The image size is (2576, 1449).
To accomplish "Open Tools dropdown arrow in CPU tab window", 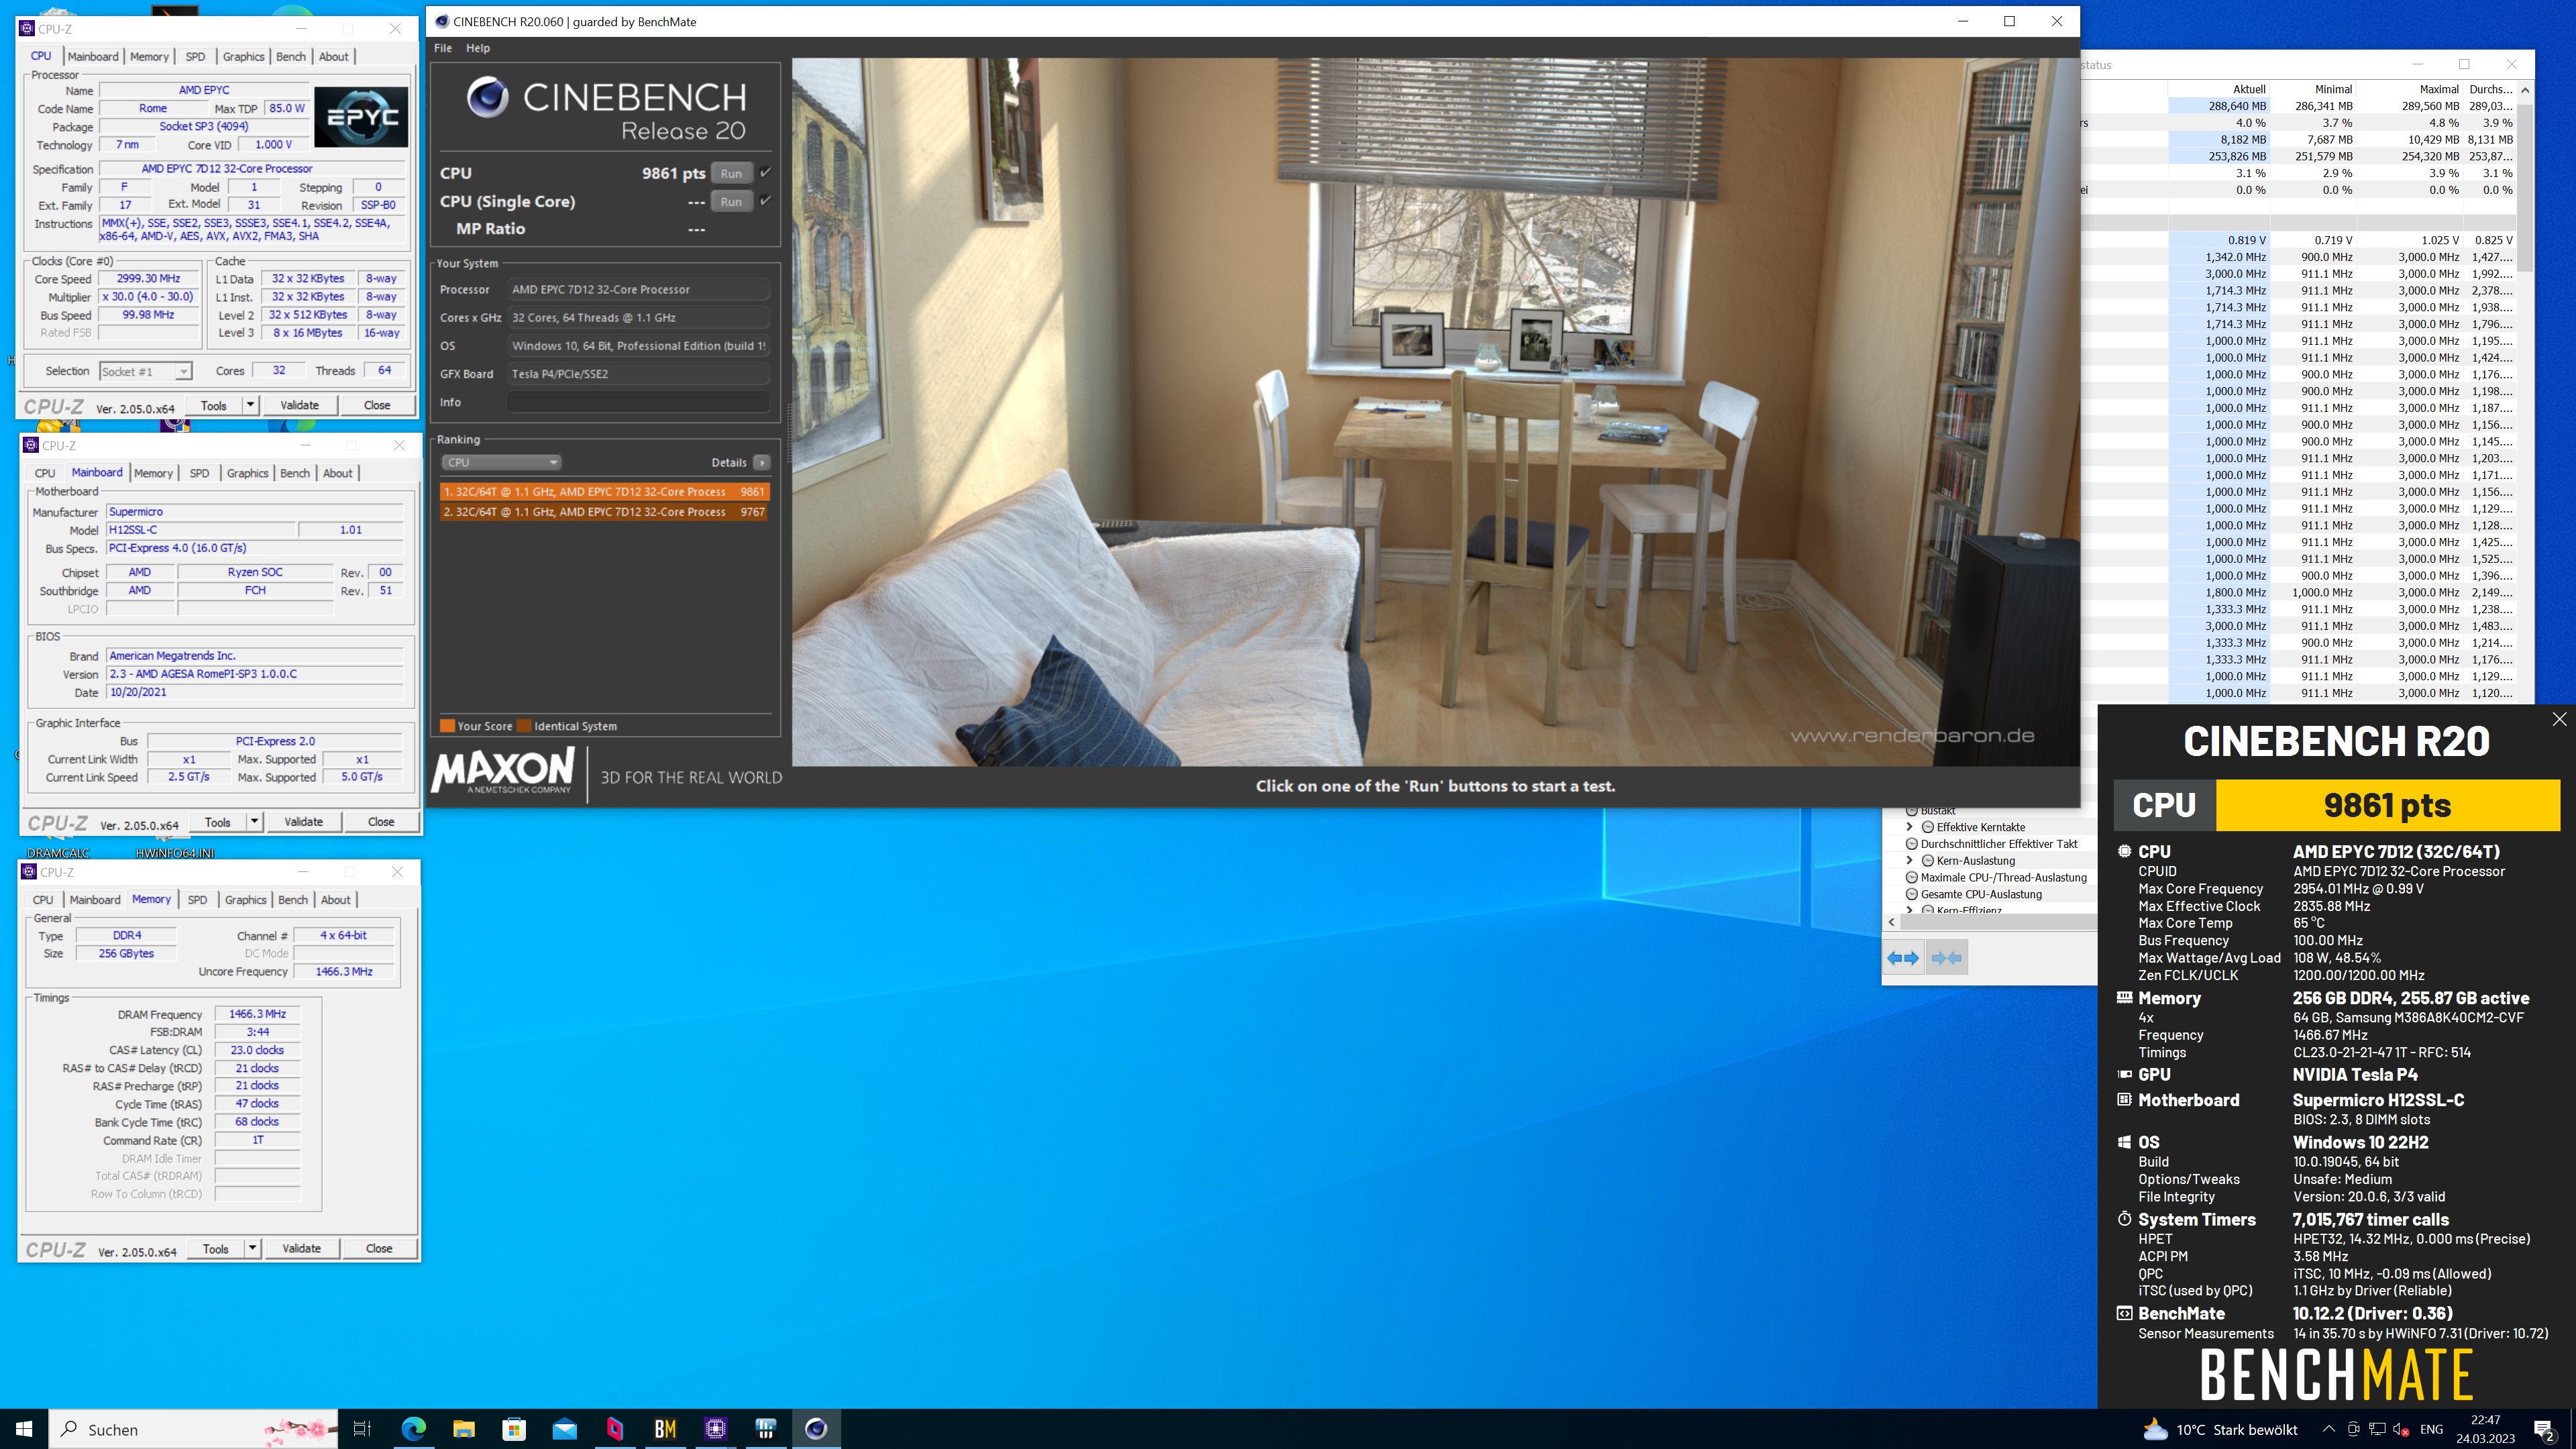I will pyautogui.click(x=250, y=405).
